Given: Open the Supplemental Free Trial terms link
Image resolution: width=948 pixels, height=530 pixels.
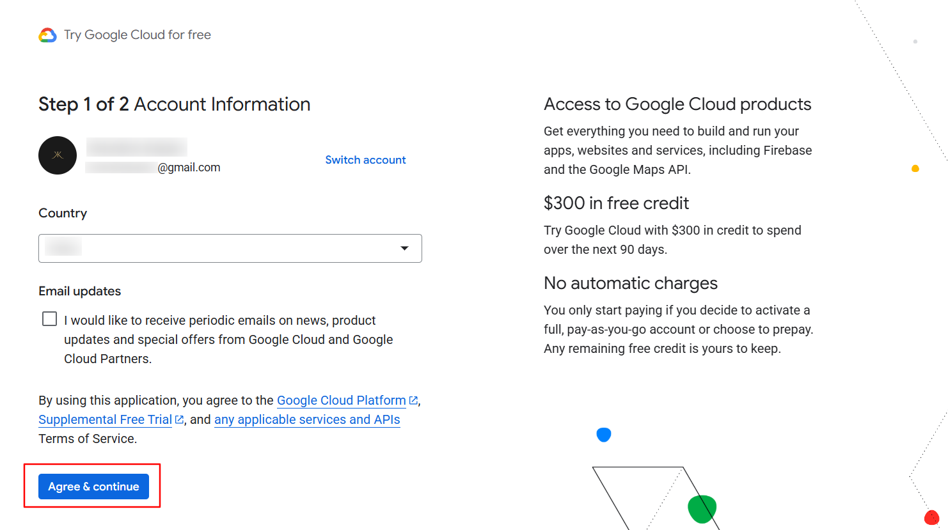Looking at the screenshot, I should pyautogui.click(x=106, y=419).
